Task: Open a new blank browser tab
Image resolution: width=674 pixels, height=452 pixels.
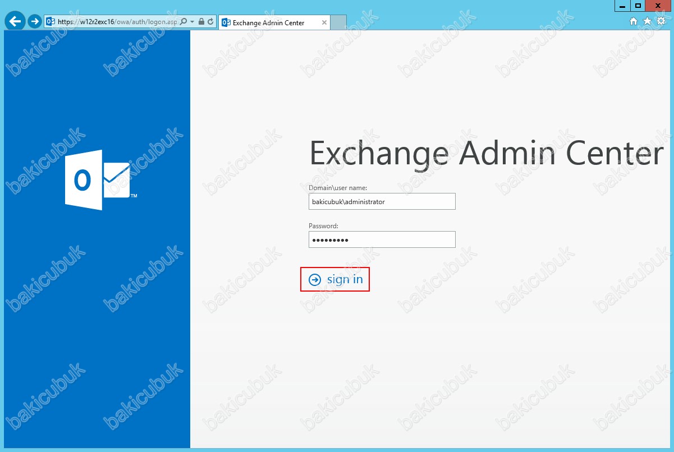Action: (x=338, y=22)
